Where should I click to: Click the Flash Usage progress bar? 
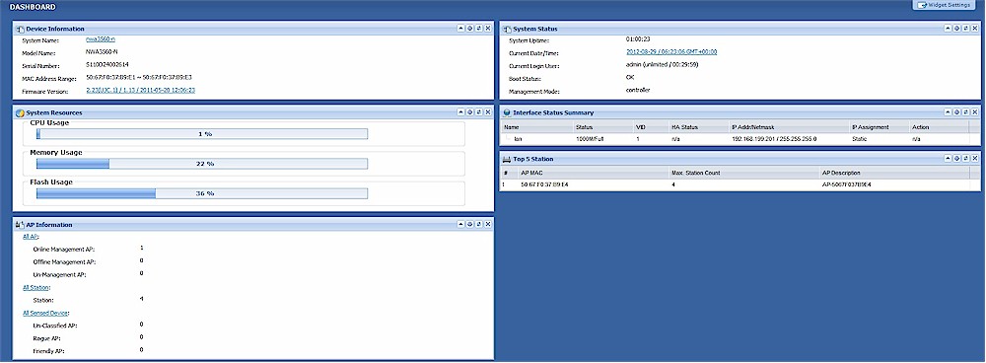pos(202,193)
